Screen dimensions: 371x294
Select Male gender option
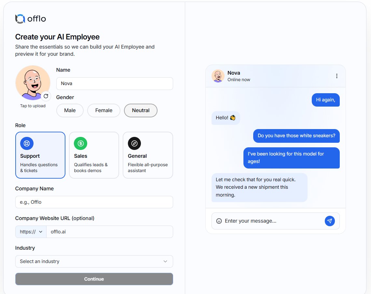[70, 110]
